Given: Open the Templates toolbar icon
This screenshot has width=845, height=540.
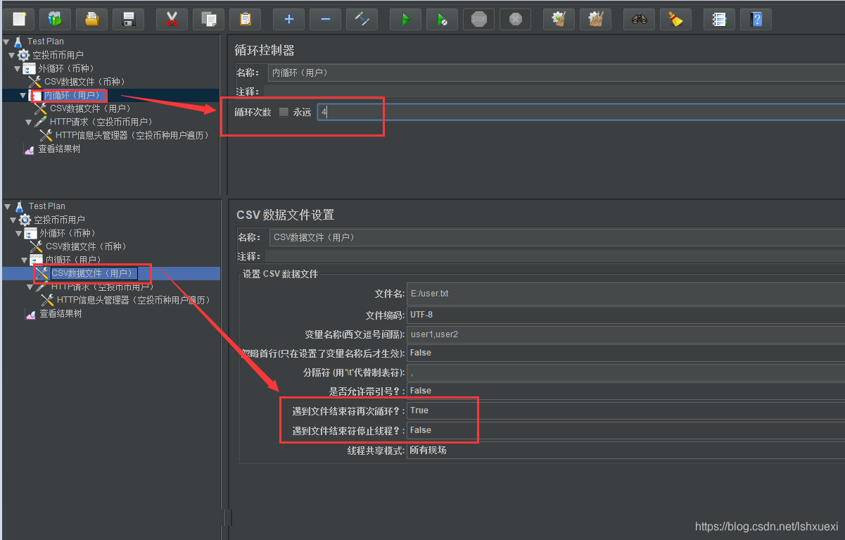Looking at the screenshot, I should click(x=55, y=19).
